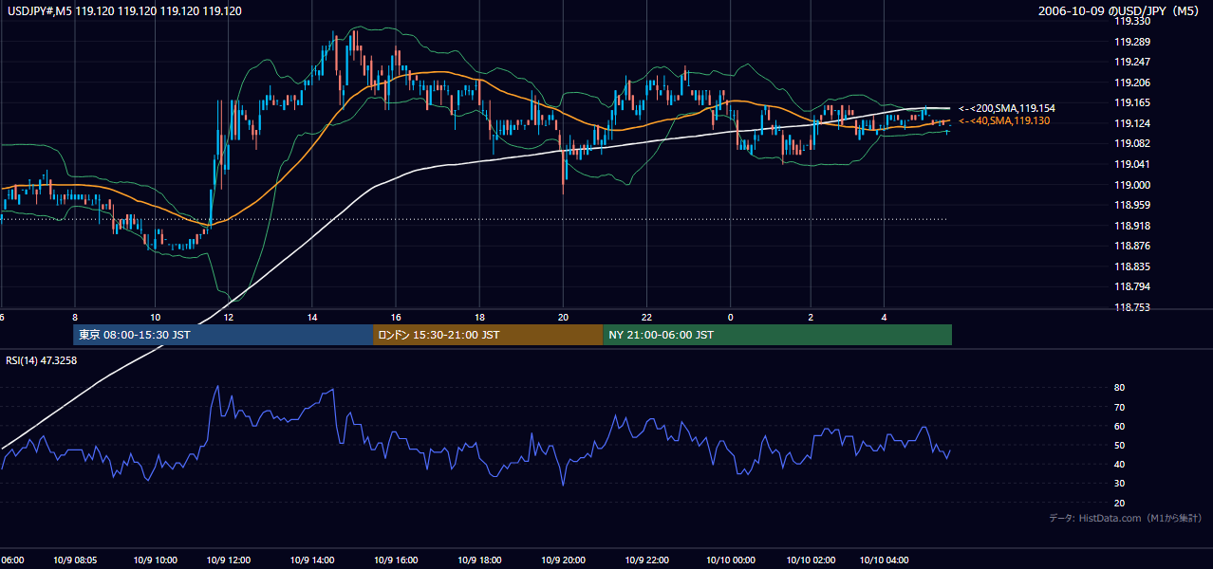Click price axis value 118.918
Viewport: 1213px width, 569px height.
coord(1132,226)
